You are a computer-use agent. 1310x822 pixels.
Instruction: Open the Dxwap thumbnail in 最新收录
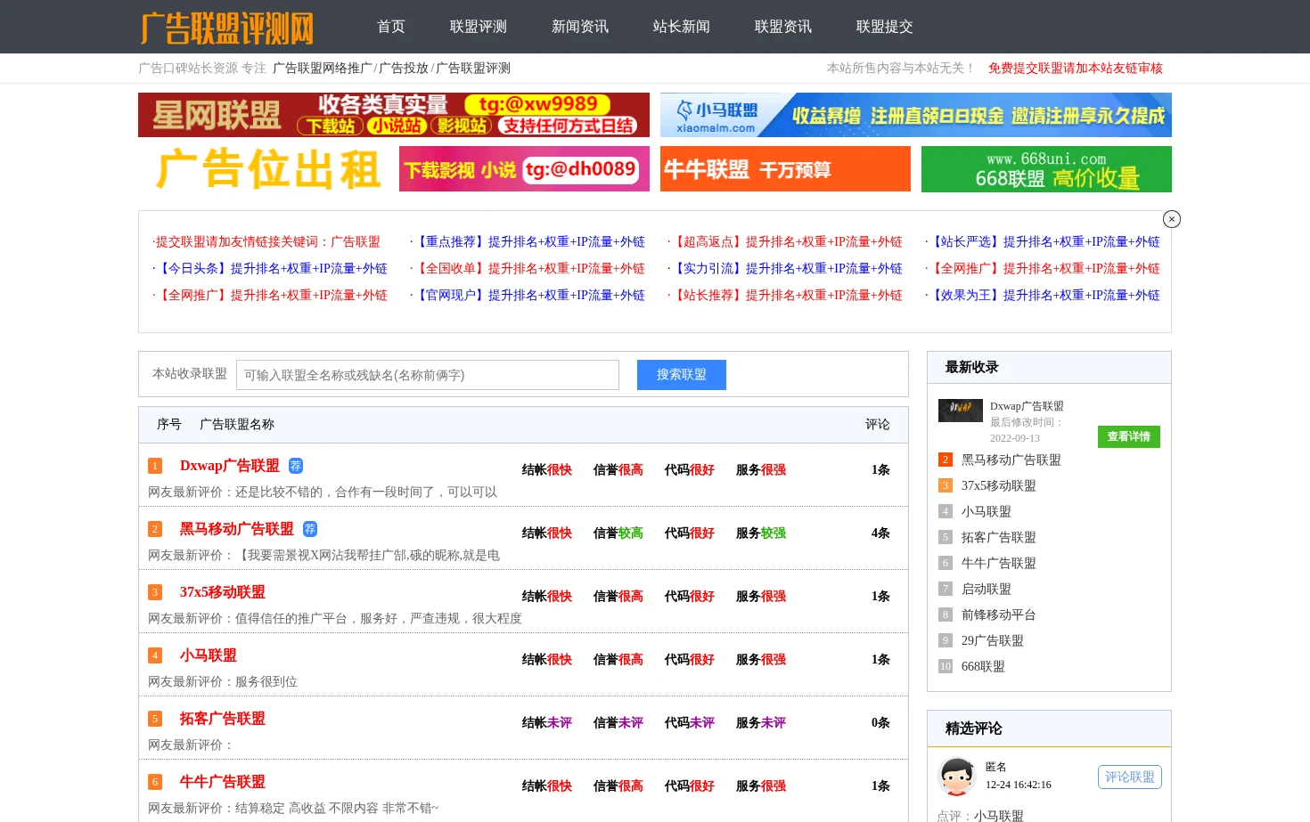click(x=961, y=411)
